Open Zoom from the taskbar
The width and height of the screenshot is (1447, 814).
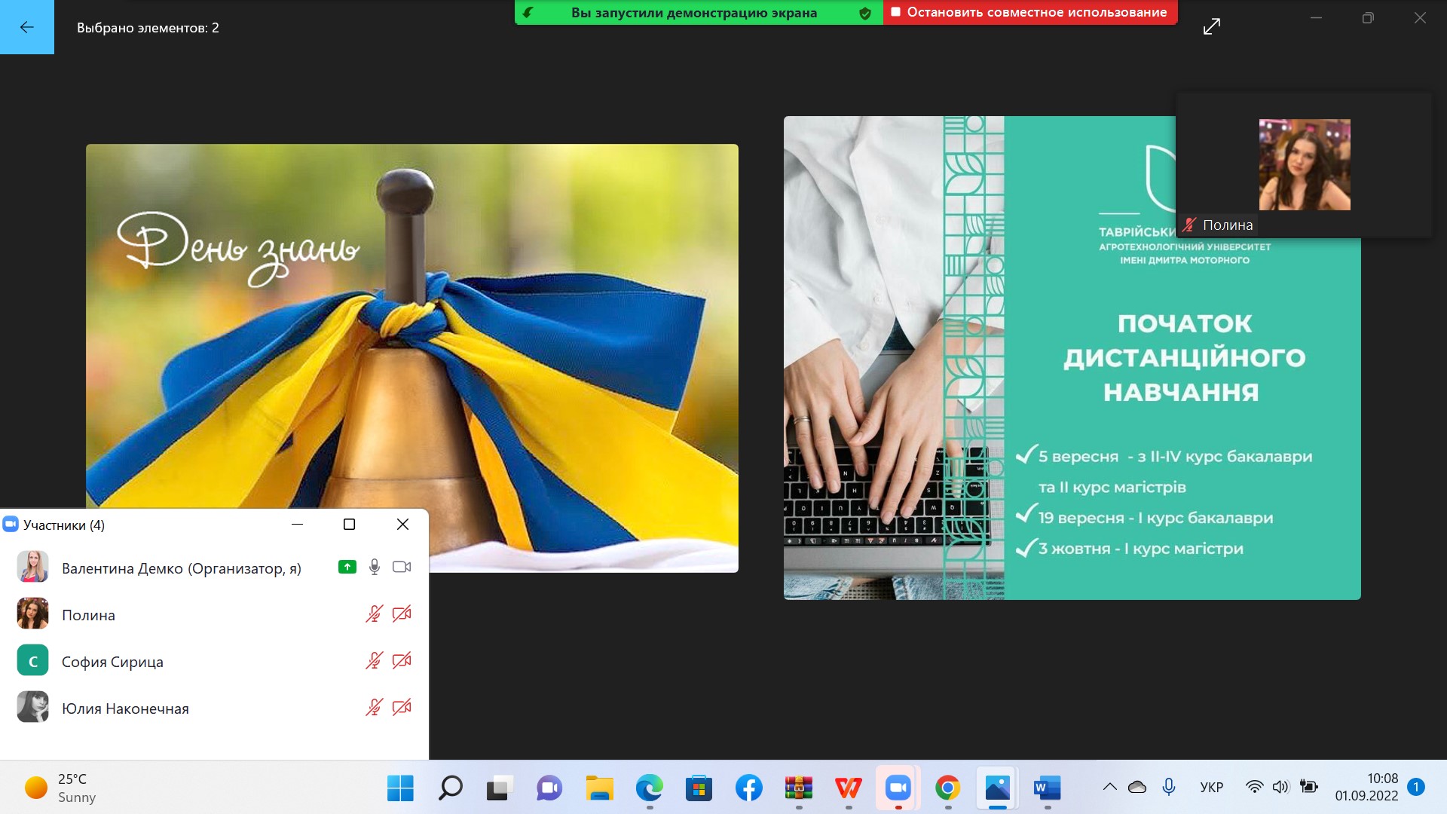point(898,788)
